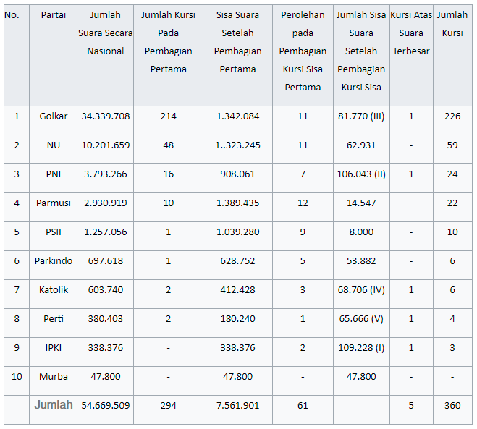Select the Murba party cell
Image resolution: width=477 pixels, height=429 pixels.
coord(53,377)
